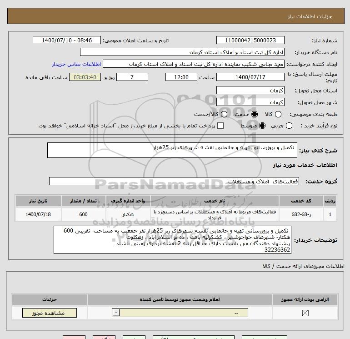This screenshot has width=350, height=339.
Task: Click the announcement date field 1400/07/10 - 08:46
Action: coord(67,40)
